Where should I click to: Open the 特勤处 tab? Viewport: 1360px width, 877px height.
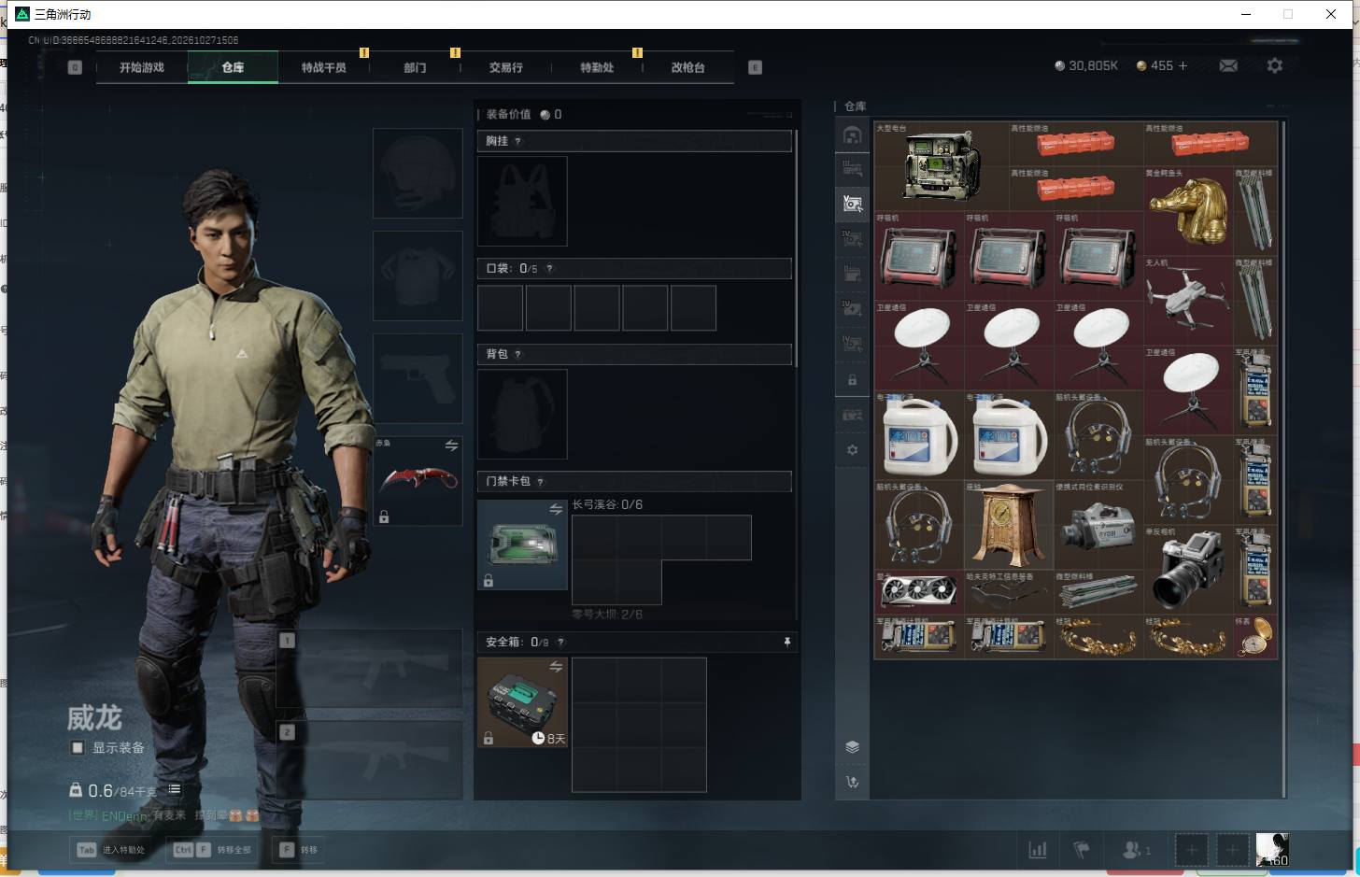(x=597, y=67)
